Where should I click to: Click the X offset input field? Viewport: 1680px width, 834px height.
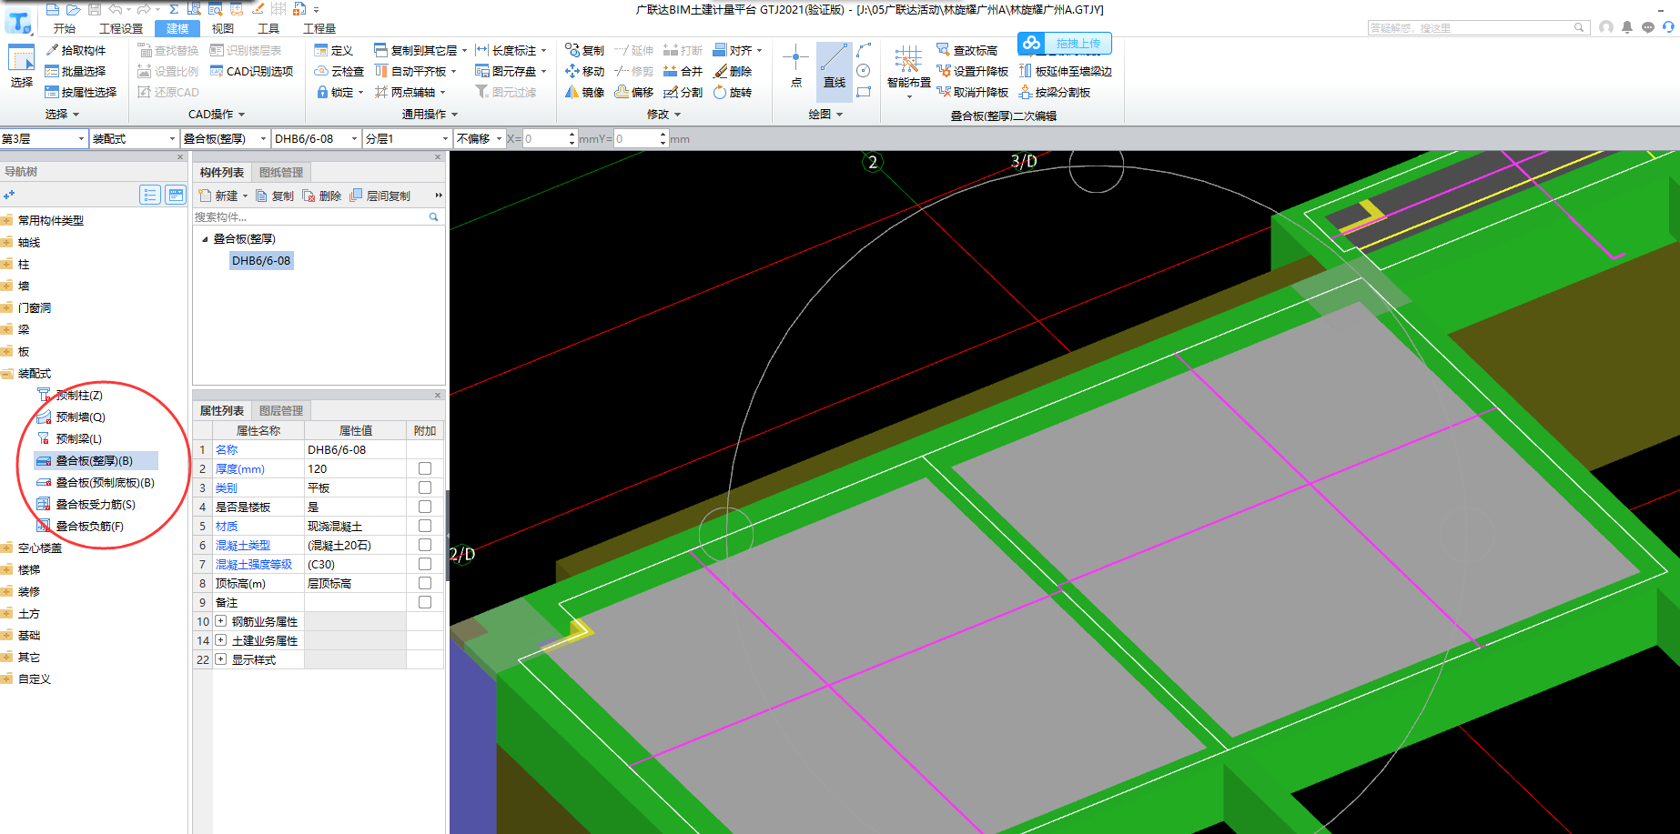[x=545, y=138]
